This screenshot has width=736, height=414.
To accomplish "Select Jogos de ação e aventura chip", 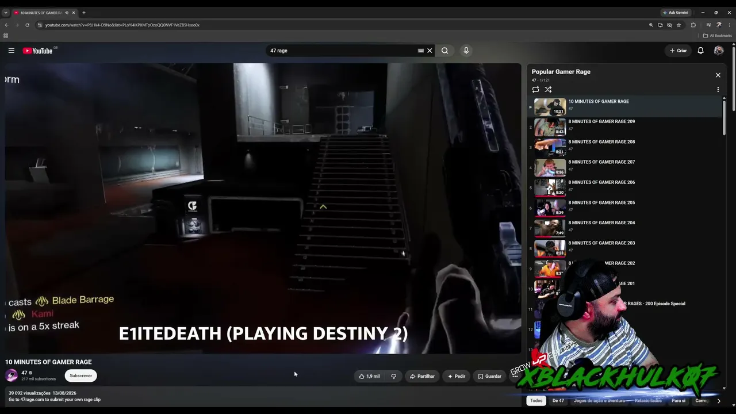I will 599,401.
